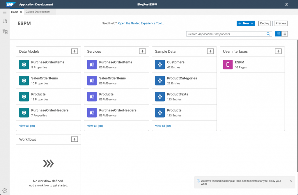Image resolution: width=298 pixels, height=195 pixels.
Task: Add a new Service
Action: click(142, 51)
